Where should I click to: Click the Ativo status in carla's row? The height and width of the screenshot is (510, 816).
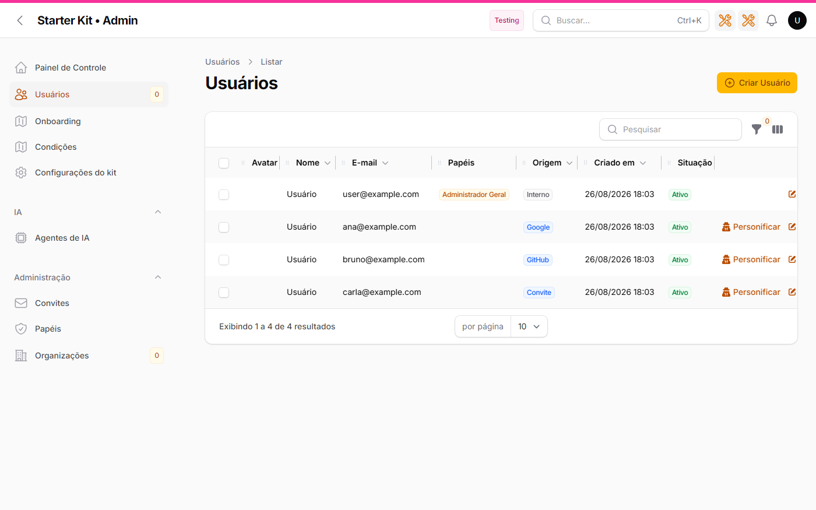680,293
